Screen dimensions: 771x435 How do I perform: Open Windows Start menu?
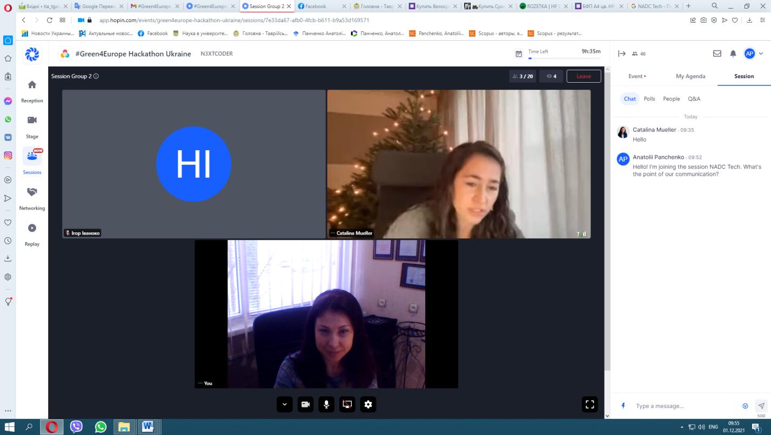[x=10, y=427]
